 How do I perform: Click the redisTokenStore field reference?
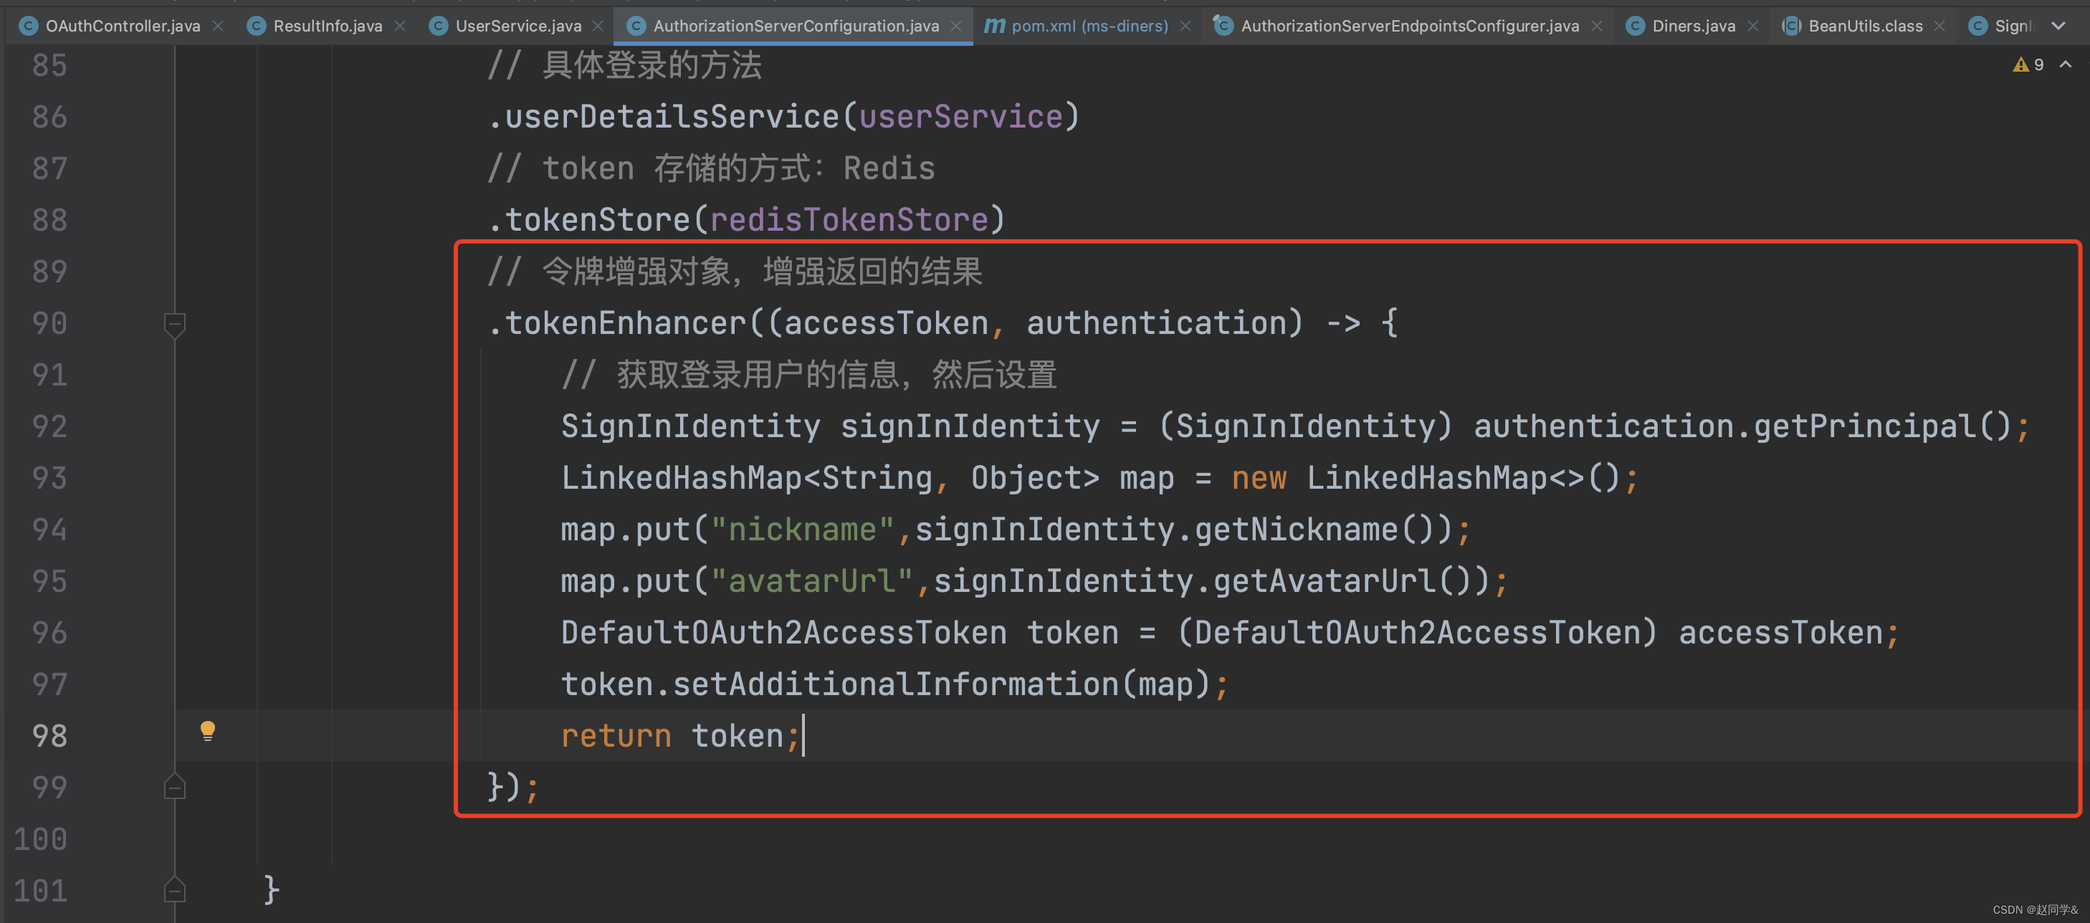pyautogui.click(x=849, y=220)
